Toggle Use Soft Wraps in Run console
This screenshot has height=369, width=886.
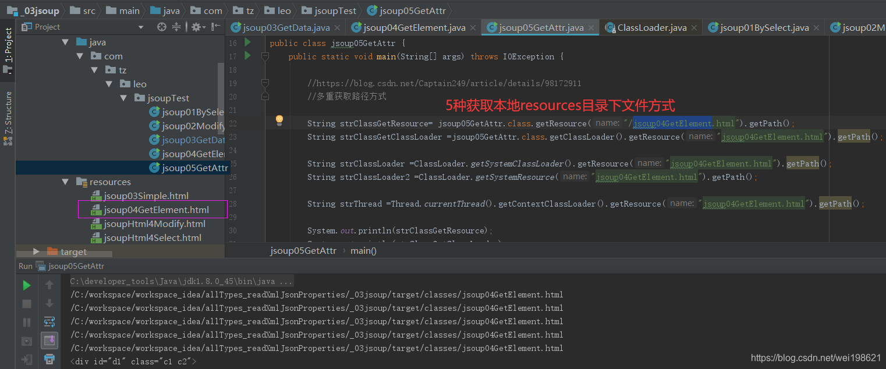click(49, 322)
